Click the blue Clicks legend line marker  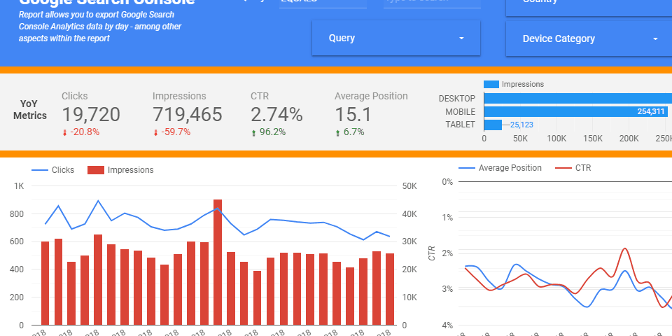pyautogui.click(x=39, y=170)
